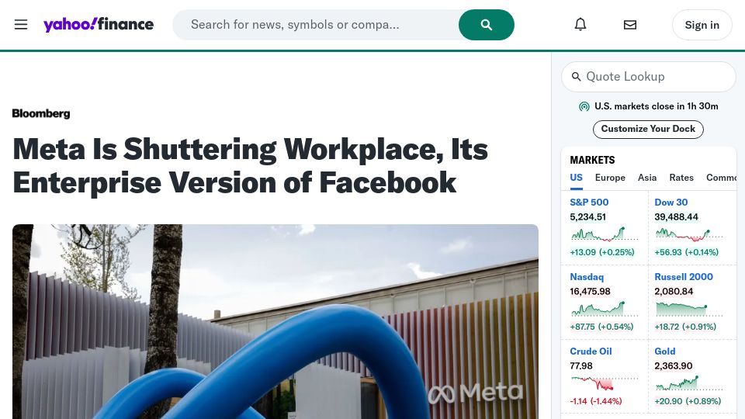Click the article headline about Meta Workplace
This screenshot has height=419, width=745.
(251, 166)
